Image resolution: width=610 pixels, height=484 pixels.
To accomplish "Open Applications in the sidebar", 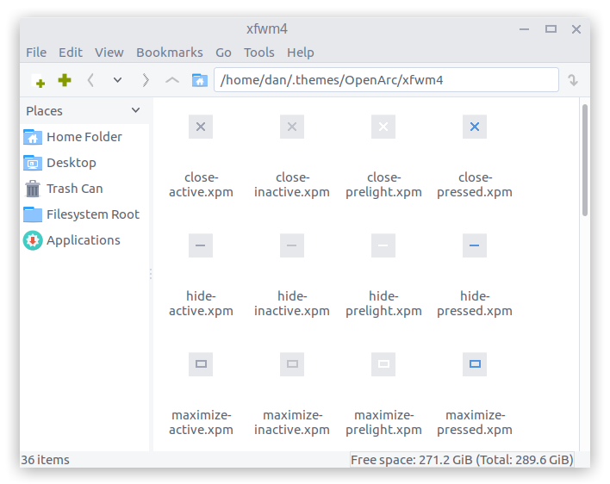I will [x=84, y=240].
